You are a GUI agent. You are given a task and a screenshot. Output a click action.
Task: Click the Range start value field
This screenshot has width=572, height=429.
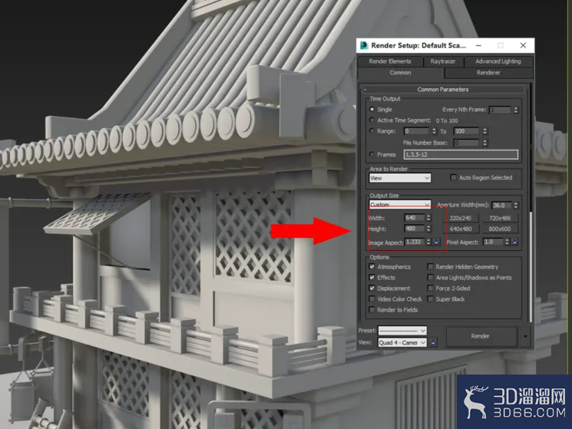tap(417, 131)
